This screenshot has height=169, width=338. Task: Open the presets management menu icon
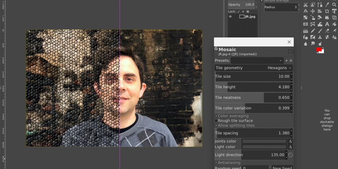(290, 61)
